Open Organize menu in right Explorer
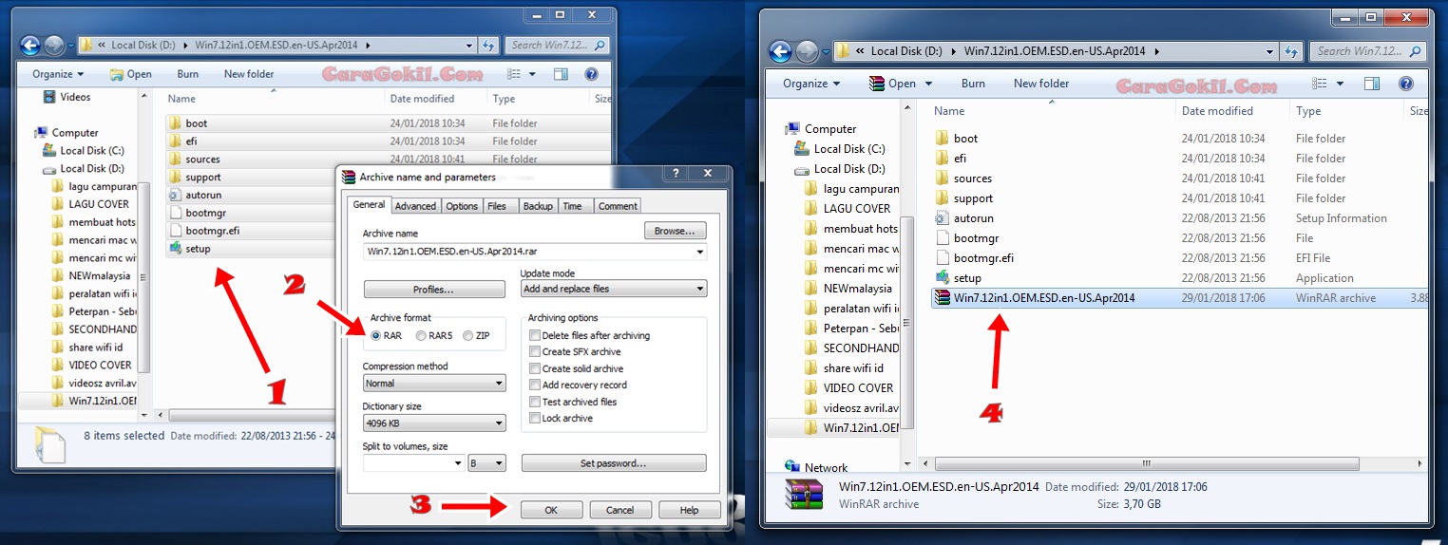1448x545 pixels. [811, 84]
